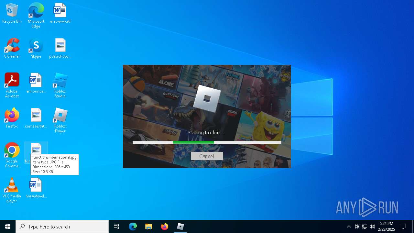Select the macwww.rtf document
Screen dimensions: 414x233
pyautogui.click(x=60, y=14)
